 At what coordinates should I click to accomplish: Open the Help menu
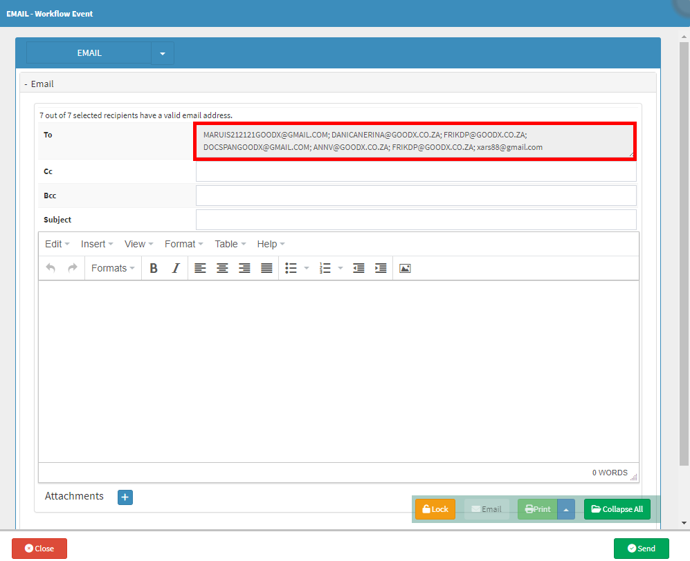[271, 244]
